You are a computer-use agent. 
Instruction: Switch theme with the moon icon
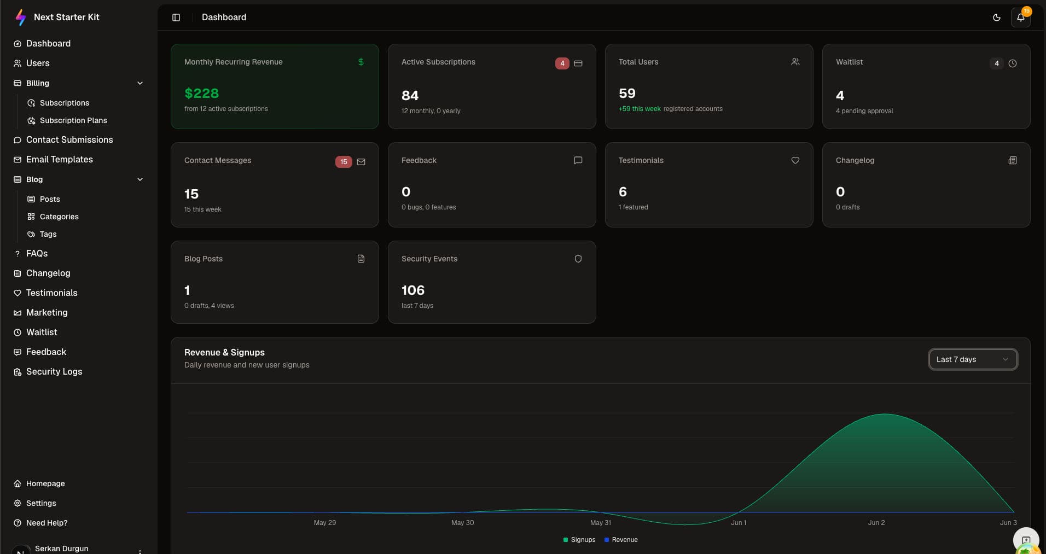(x=997, y=18)
